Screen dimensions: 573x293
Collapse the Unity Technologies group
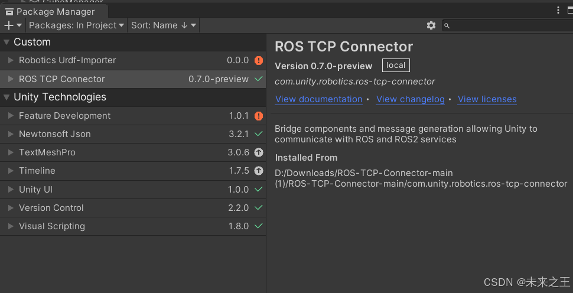pos(6,97)
